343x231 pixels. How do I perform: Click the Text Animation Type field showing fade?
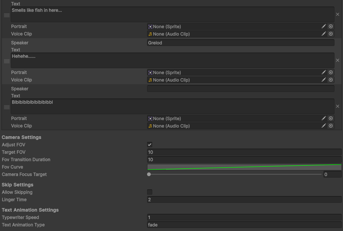(x=244, y=225)
